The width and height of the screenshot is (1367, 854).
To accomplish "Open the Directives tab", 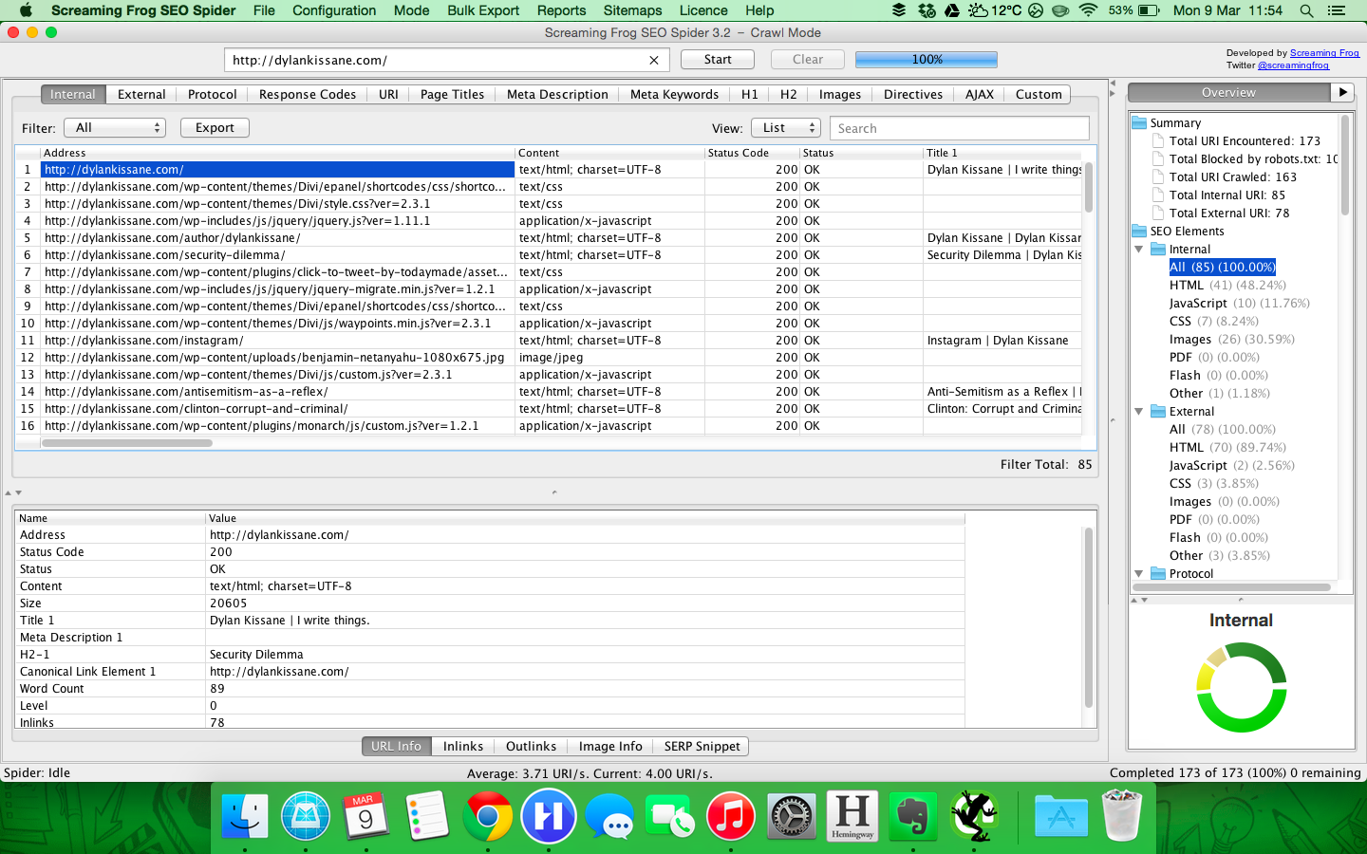I will pos(913,94).
